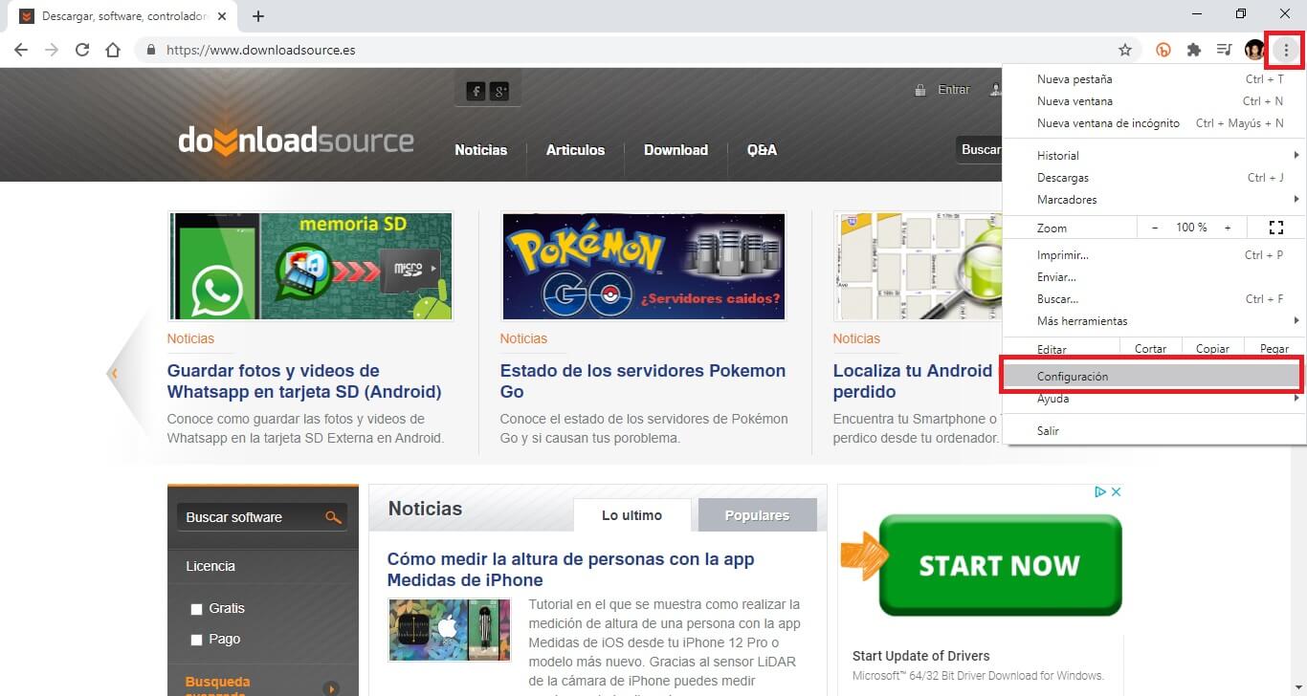
Task: Open the Pokemon Go banner thumbnail
Action: coord(643,266)
